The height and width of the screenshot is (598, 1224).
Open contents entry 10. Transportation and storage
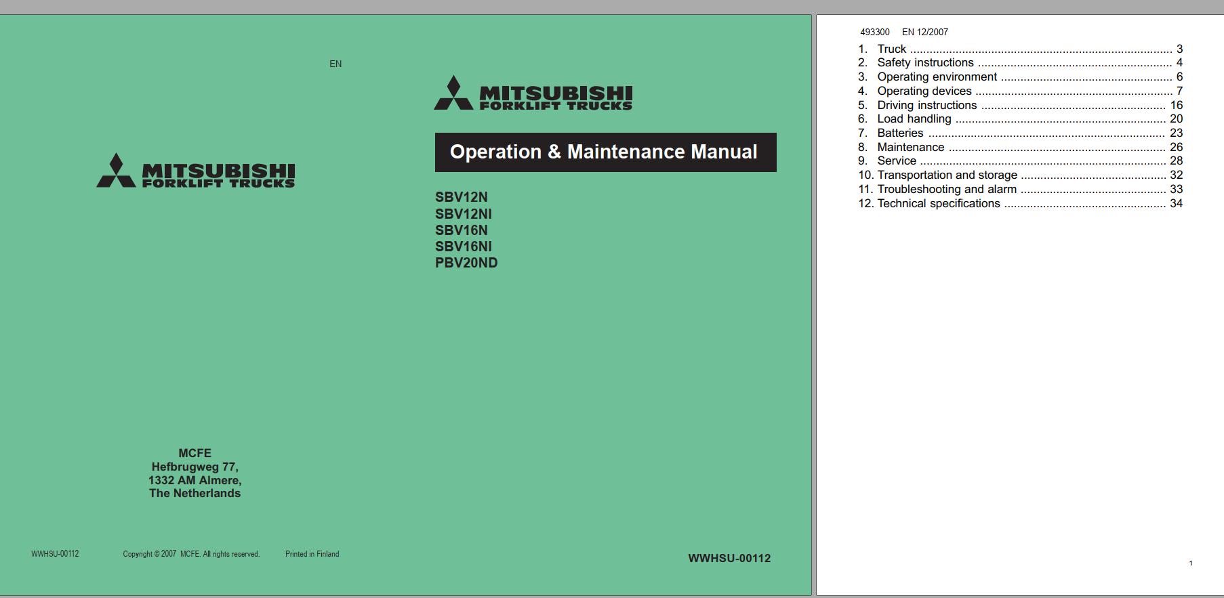tap(1020, 175)
